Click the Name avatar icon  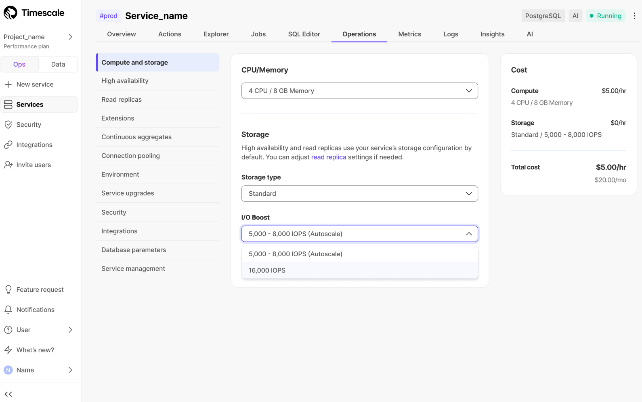point(8,370)
